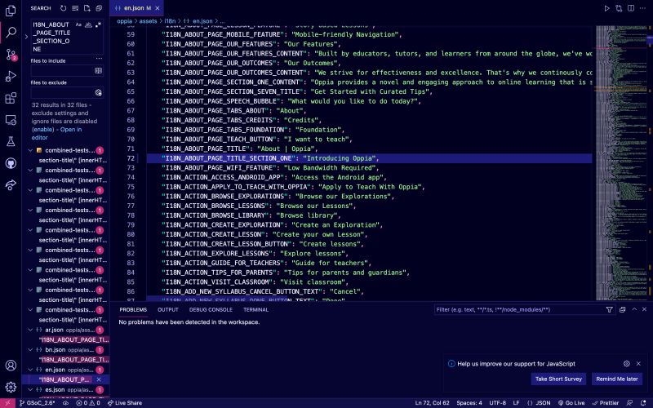Click the (enable) link in search message
This screenshot has height=408, width=653.
tap(43, 130)
